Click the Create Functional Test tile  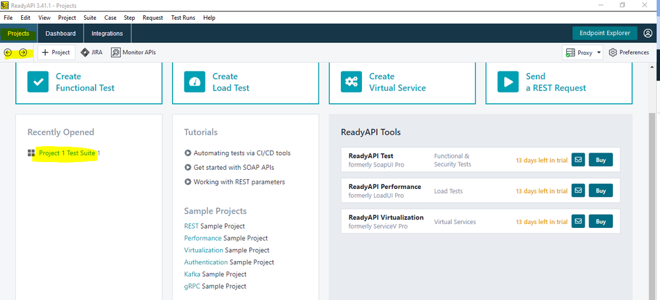pyautogui.click(x=89, y=82)
